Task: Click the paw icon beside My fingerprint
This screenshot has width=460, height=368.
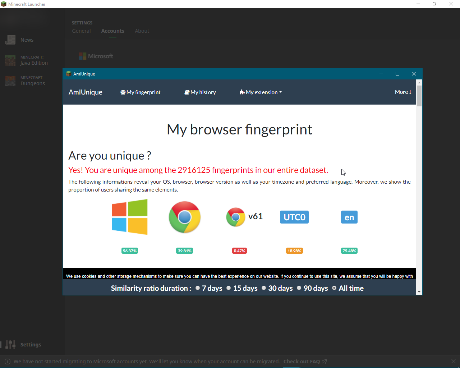Action: coord(123,92)
